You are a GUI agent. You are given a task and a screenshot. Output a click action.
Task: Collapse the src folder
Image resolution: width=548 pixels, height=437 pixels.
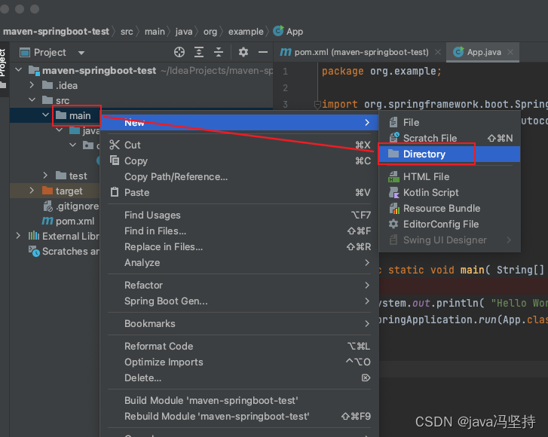point(32,100)
